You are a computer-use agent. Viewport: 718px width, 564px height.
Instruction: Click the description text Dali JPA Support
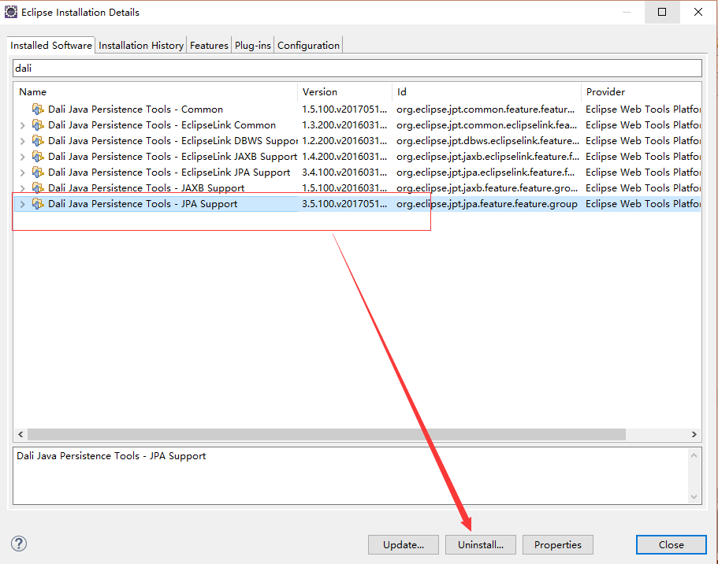(x=111, y=456)
